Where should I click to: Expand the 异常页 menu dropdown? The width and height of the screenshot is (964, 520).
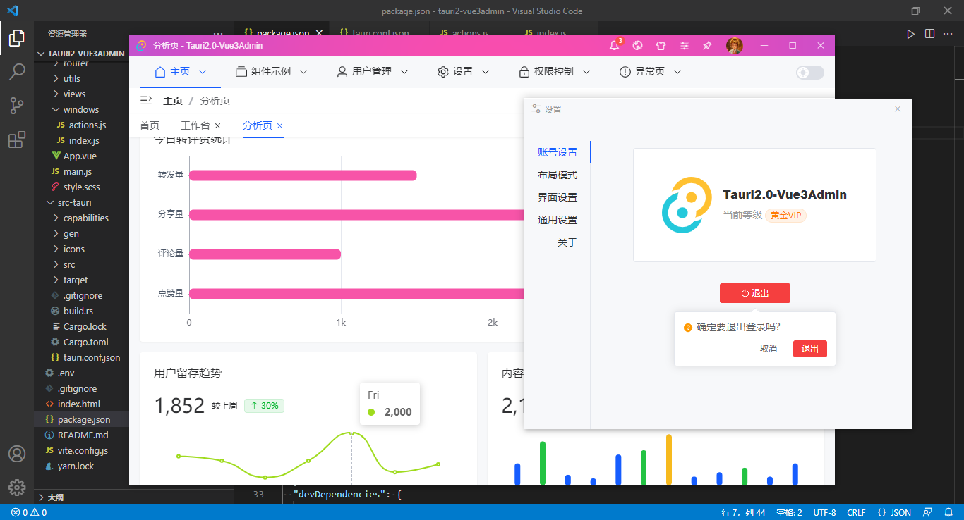click(x=650, y=72)
